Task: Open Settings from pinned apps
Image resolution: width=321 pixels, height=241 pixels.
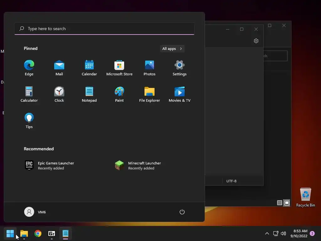Action: point(180,68)
